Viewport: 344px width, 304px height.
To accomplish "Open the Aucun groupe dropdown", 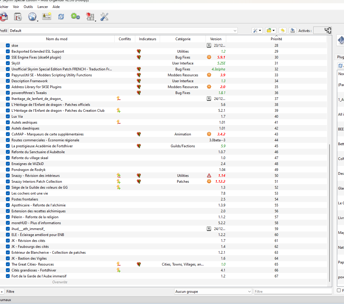I will (213, 292).
